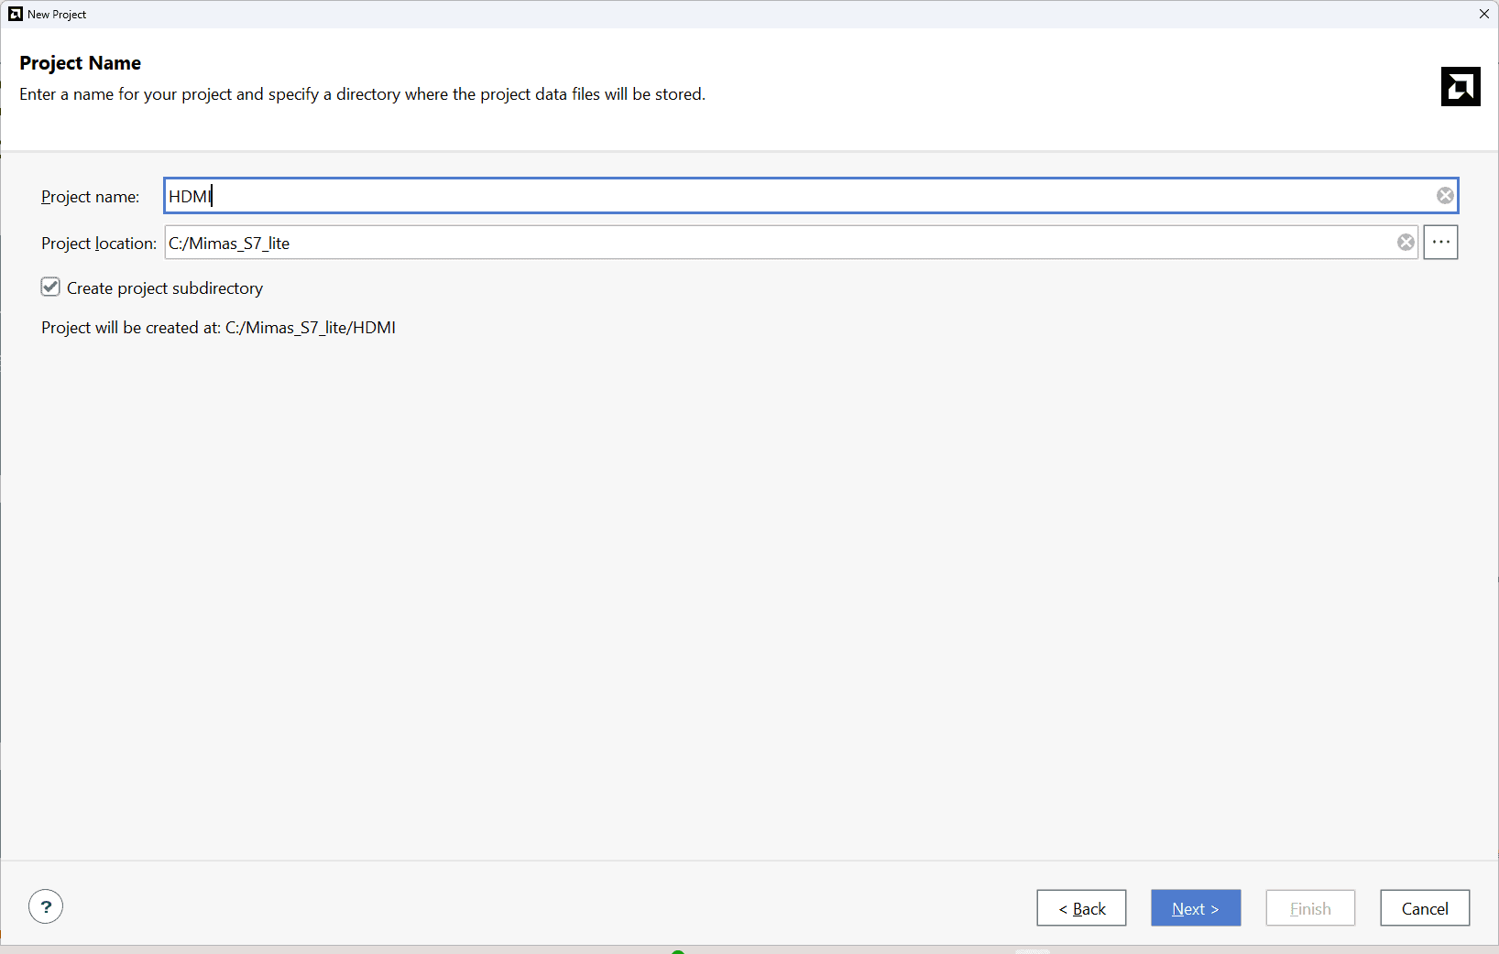This screenshot has height=954, width=1499.
Task: Click the 'Project will be created at' path text
Action: [218, 328]
